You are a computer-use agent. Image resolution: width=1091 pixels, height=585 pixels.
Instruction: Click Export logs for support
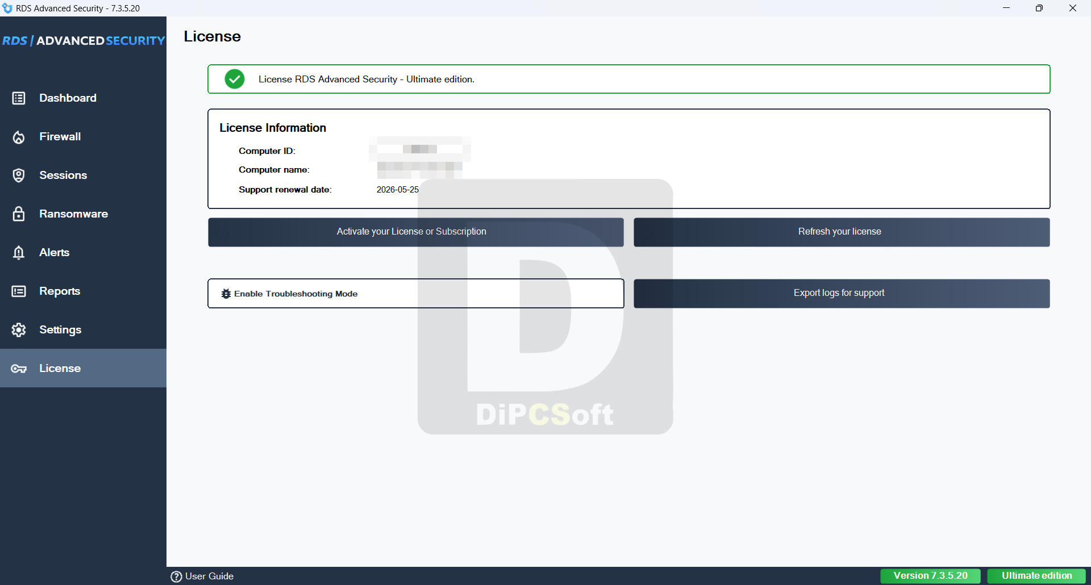tap(842, 294)
